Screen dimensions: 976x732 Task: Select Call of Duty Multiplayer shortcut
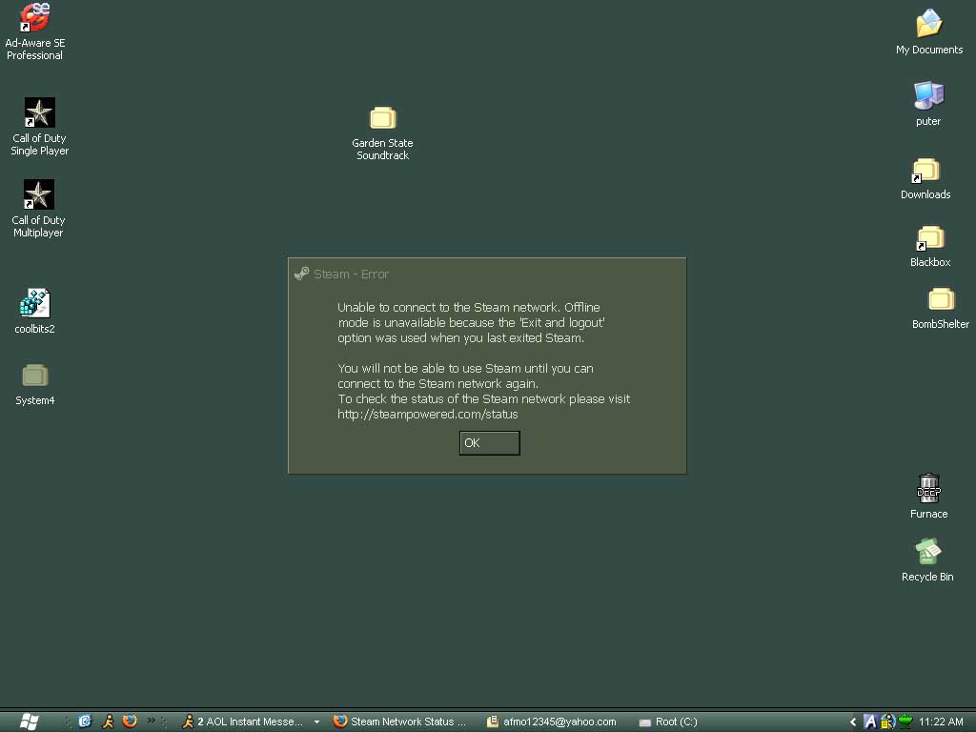tap(38, 209)
